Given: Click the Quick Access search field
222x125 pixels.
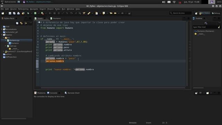Looking at the screenshot, I should (x=180, y=13).
